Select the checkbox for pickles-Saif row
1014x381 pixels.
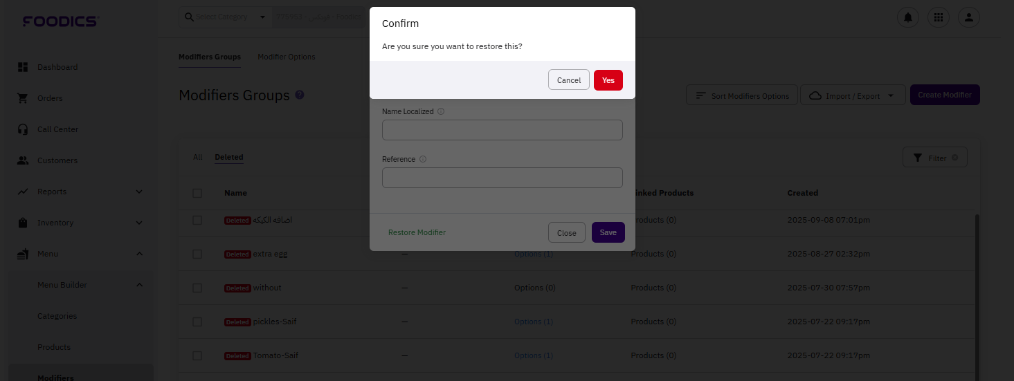coord(197,322)
